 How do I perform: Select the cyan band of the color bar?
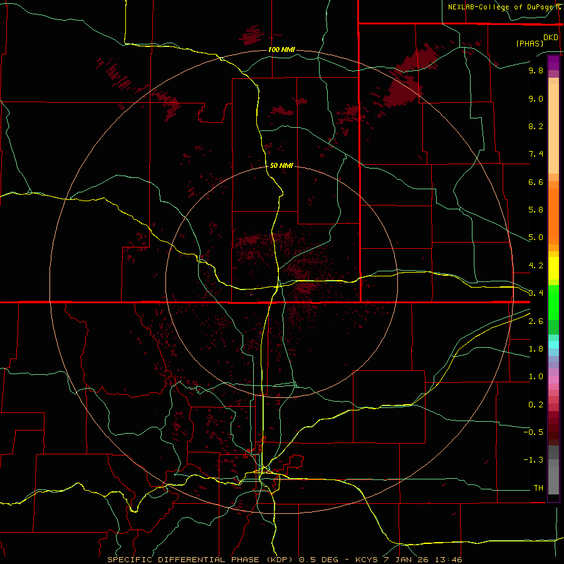[x=553, y=345]
